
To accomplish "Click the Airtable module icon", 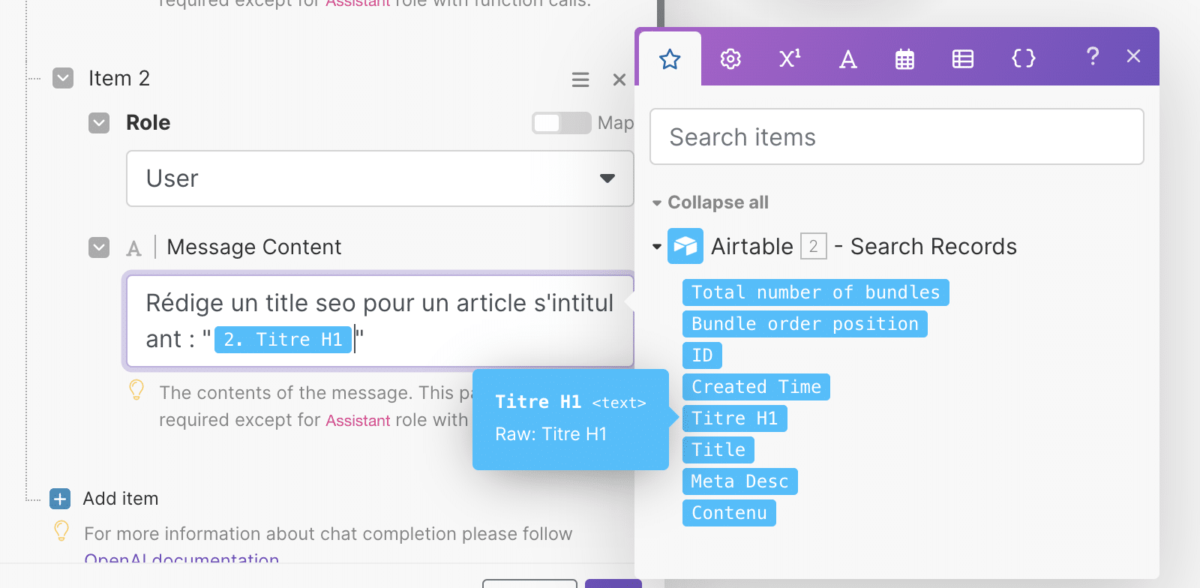I will (x=685, y=246).
